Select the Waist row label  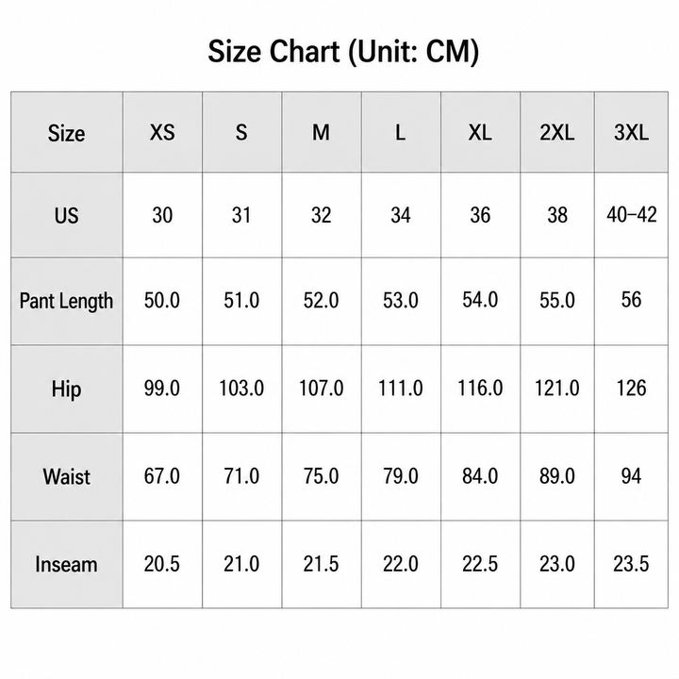(x=67, y=476)
